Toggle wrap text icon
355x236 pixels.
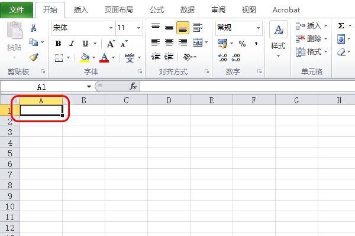[x=198, y=28]
